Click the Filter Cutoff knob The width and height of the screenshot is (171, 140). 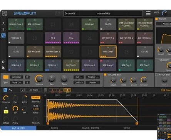pos(161,49)
